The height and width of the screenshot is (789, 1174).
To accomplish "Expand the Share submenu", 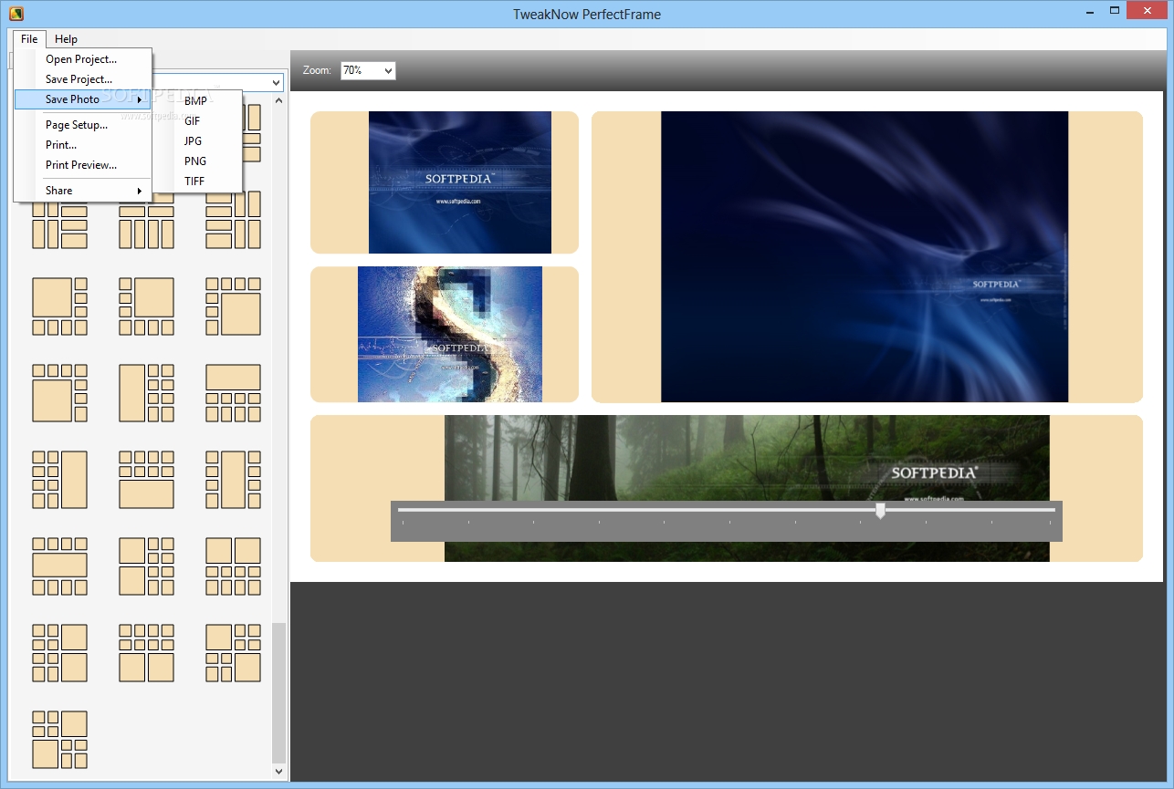I will [82, 191].
